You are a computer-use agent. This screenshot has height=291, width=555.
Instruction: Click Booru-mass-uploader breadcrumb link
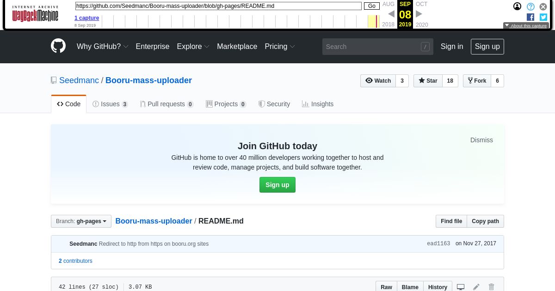(154, 221)
